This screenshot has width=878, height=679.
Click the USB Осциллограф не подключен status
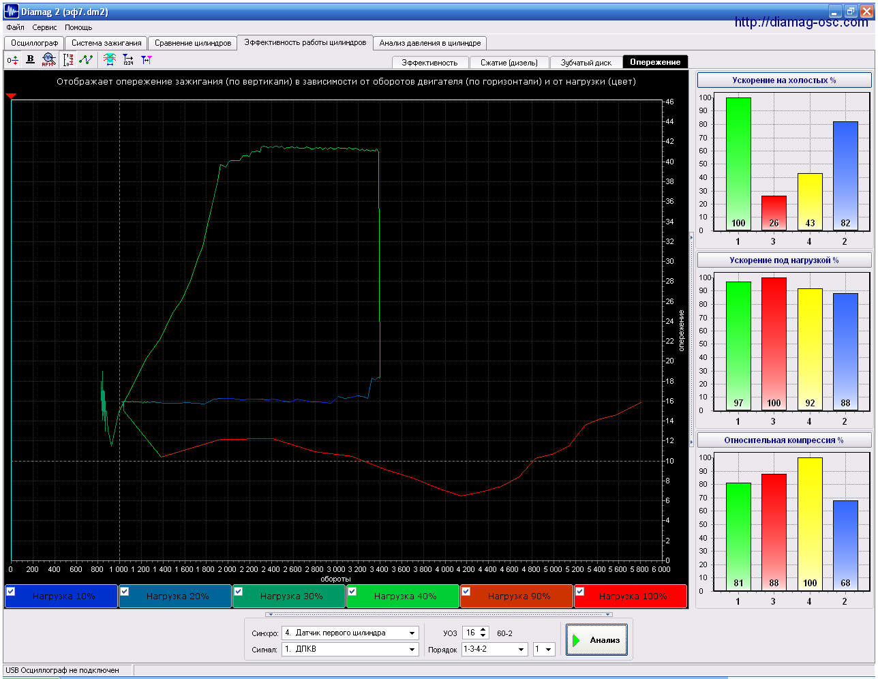point(62,671)
